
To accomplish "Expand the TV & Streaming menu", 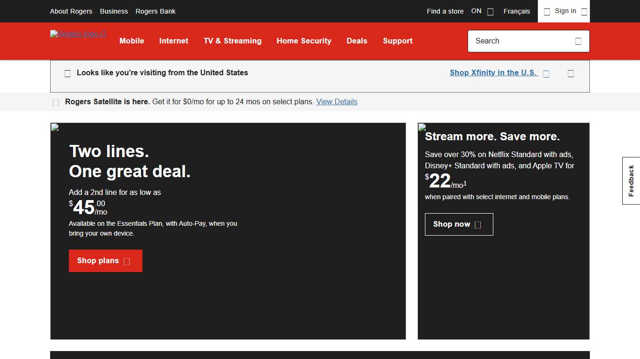I will (232, 41).
